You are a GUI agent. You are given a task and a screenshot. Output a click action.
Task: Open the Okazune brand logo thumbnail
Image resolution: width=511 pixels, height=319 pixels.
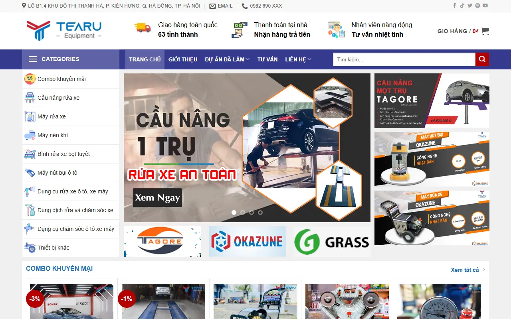click(247, 242)
